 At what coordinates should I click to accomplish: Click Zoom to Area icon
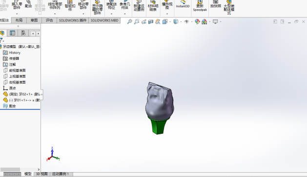137,22
